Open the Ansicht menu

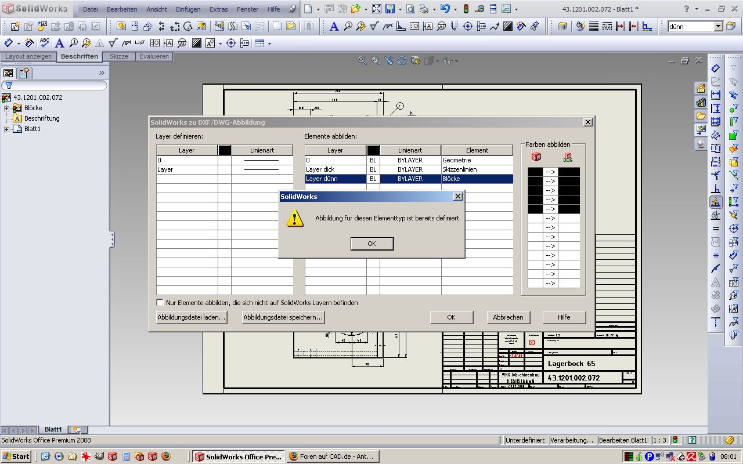157,9
